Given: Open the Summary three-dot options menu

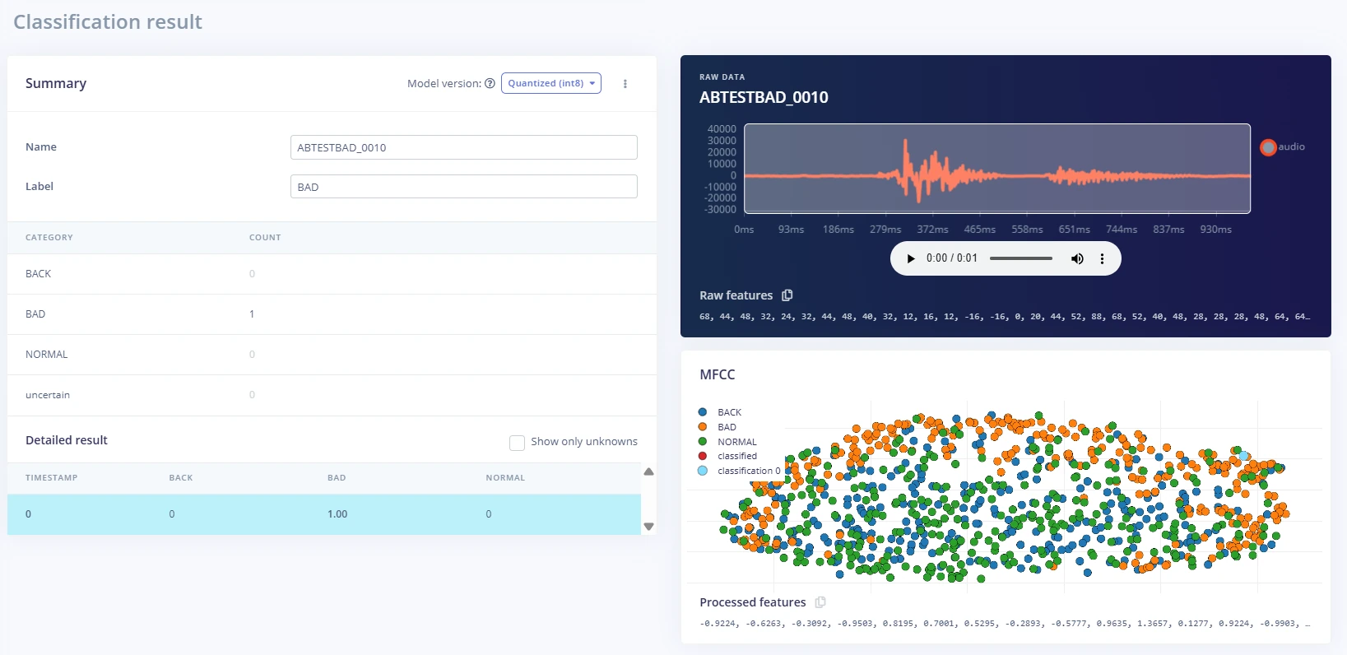Looking at the screenshot, I should (x=625, y=84).
